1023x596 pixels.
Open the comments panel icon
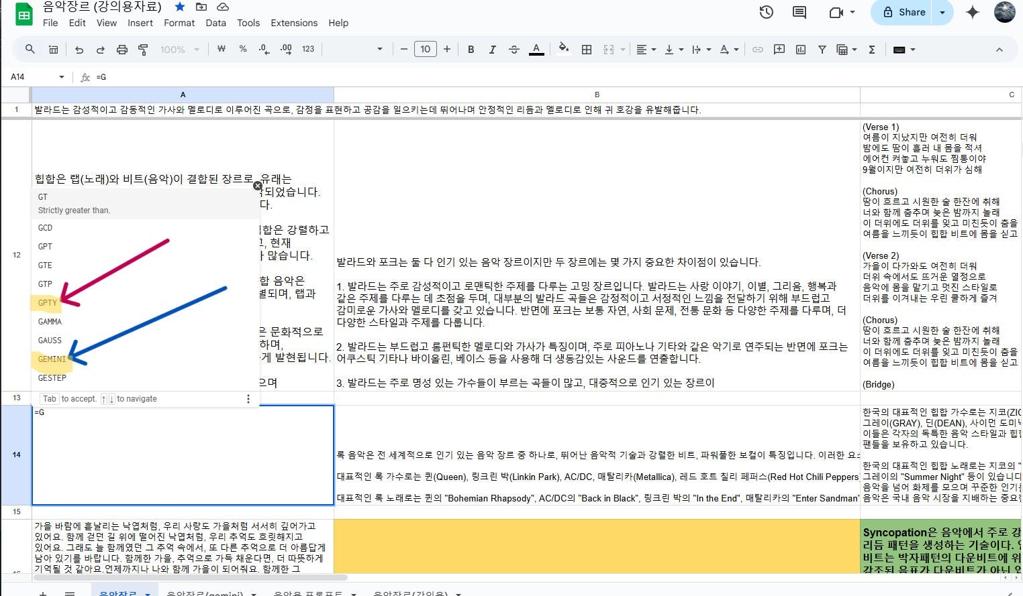point(799,12)
